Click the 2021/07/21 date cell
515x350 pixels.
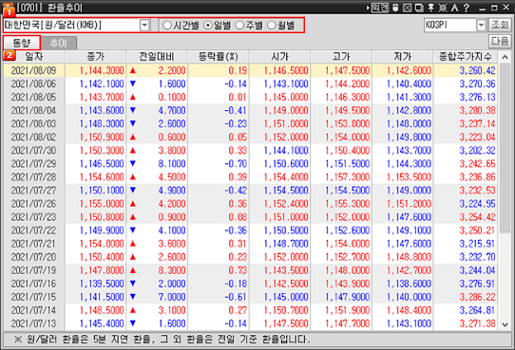point(33,244)
